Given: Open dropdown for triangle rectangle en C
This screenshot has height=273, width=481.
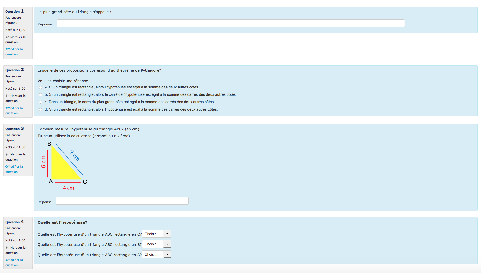Looking at the screenshot, I should [156, 234].
